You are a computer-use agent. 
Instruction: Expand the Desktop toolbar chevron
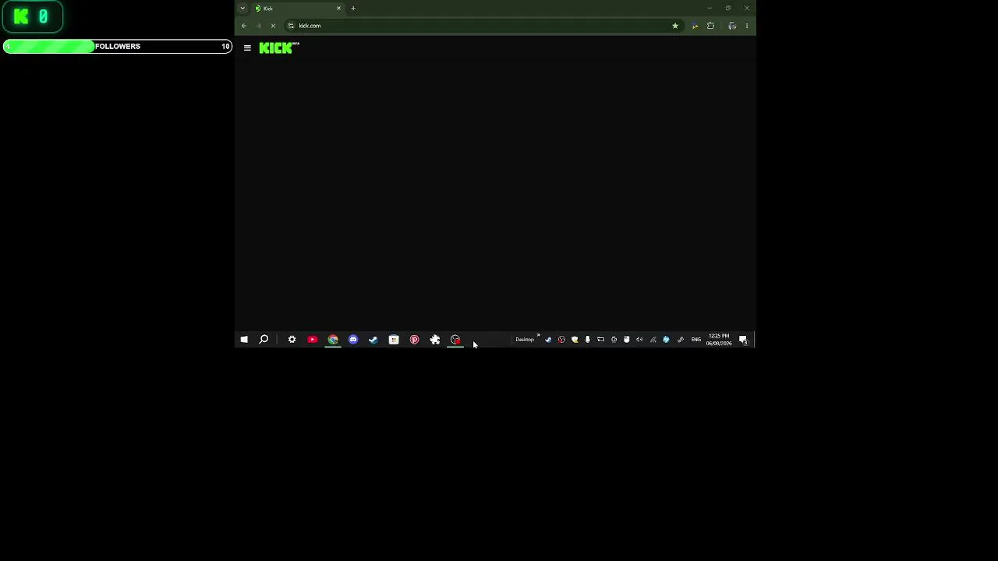tap(538, 336)
